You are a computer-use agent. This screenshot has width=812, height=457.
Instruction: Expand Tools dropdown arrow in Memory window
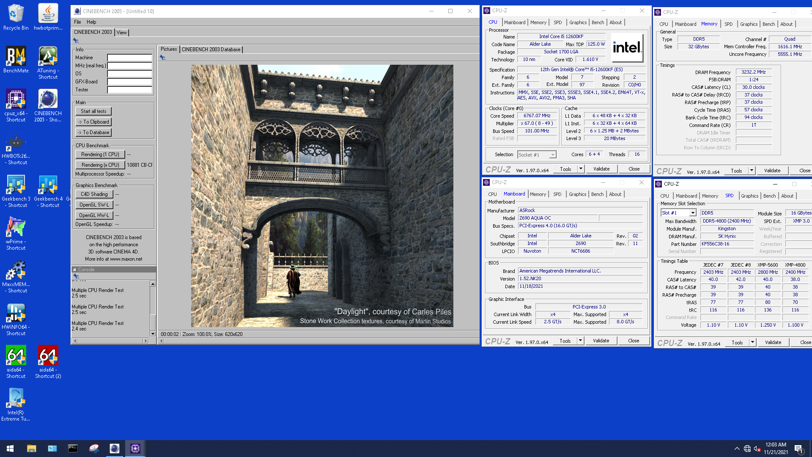[x=752, y=171]
